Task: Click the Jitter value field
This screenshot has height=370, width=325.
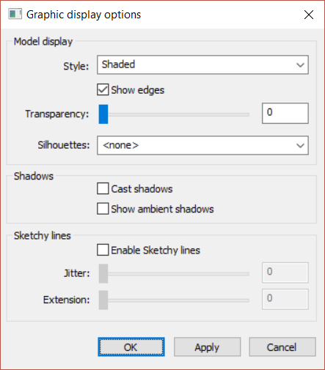Action: [x=285, y=273]
